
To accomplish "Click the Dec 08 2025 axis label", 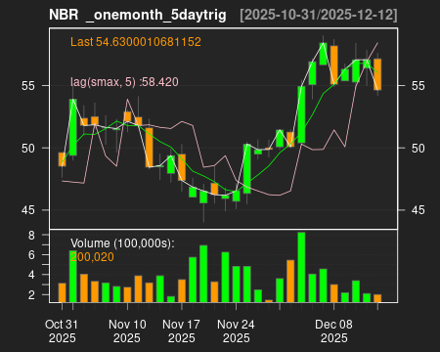I will 333,331.
